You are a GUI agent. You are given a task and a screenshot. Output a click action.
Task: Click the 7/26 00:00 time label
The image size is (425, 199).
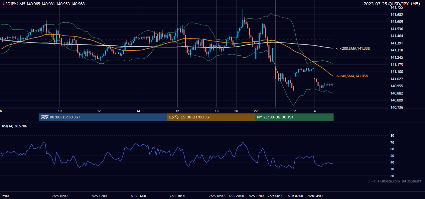(x=275, y=196)
